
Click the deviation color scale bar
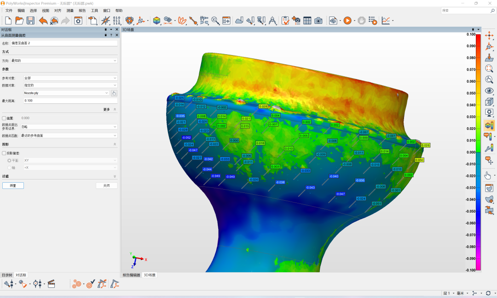tap(478, 152)
